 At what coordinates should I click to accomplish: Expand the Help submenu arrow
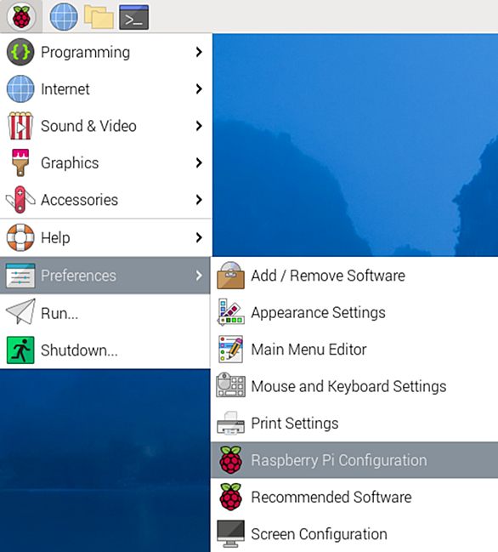(x=199, y=237)
